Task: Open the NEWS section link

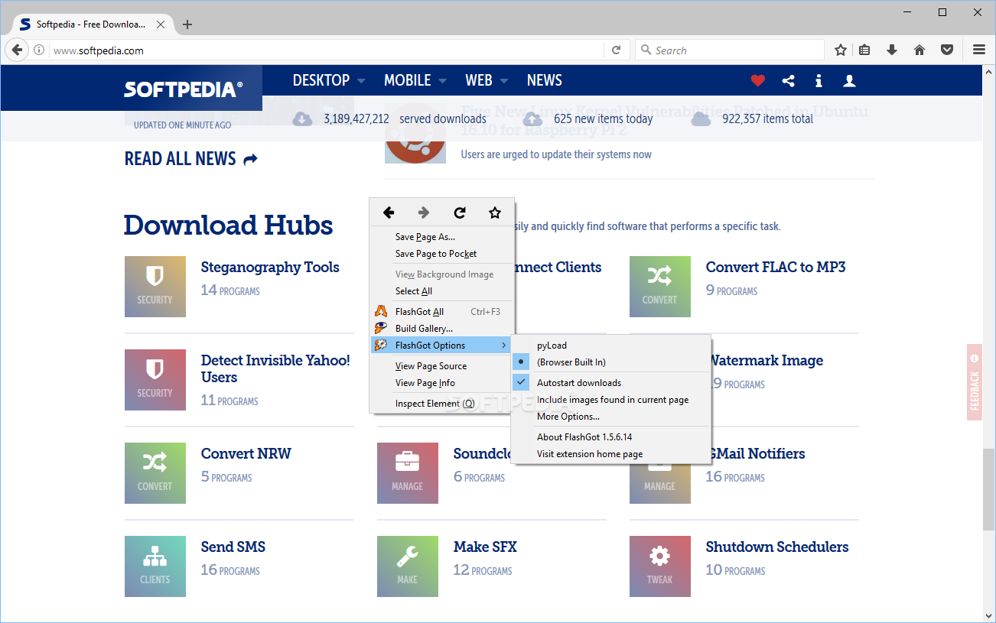Action: tap(545, 80)
